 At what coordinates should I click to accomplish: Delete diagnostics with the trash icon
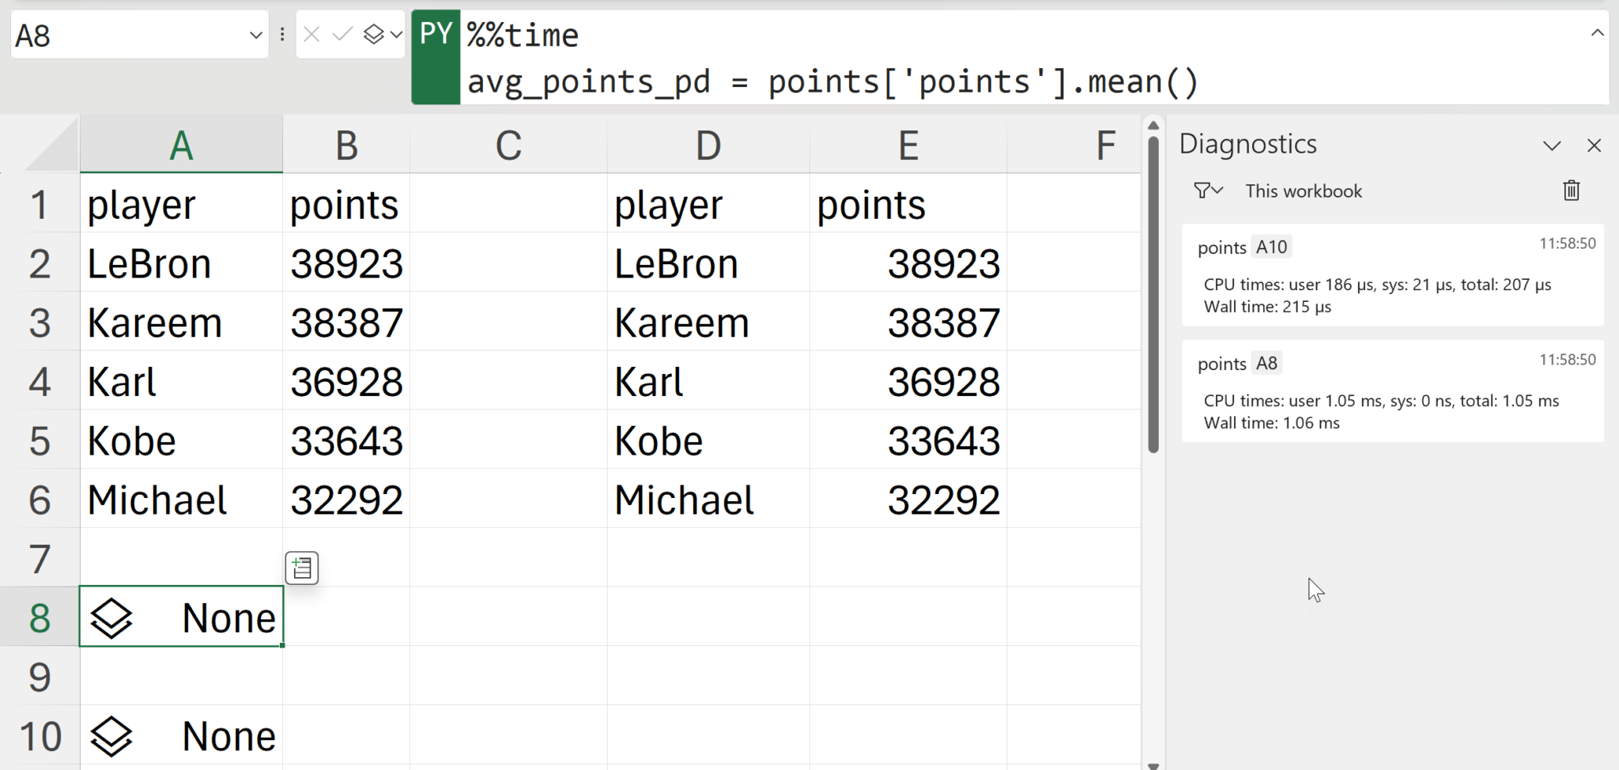click(x=1571, y=191)
